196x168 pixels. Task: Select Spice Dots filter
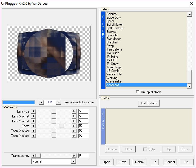coord(113,17)
